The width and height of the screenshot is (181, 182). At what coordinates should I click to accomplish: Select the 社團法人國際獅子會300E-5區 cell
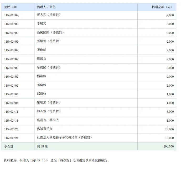[x=86, y=138]
